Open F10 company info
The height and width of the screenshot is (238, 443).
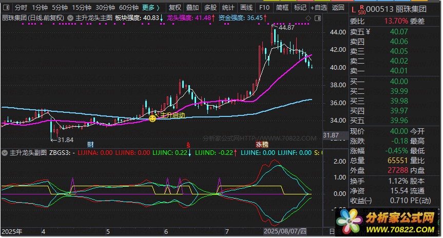[264, 8]
